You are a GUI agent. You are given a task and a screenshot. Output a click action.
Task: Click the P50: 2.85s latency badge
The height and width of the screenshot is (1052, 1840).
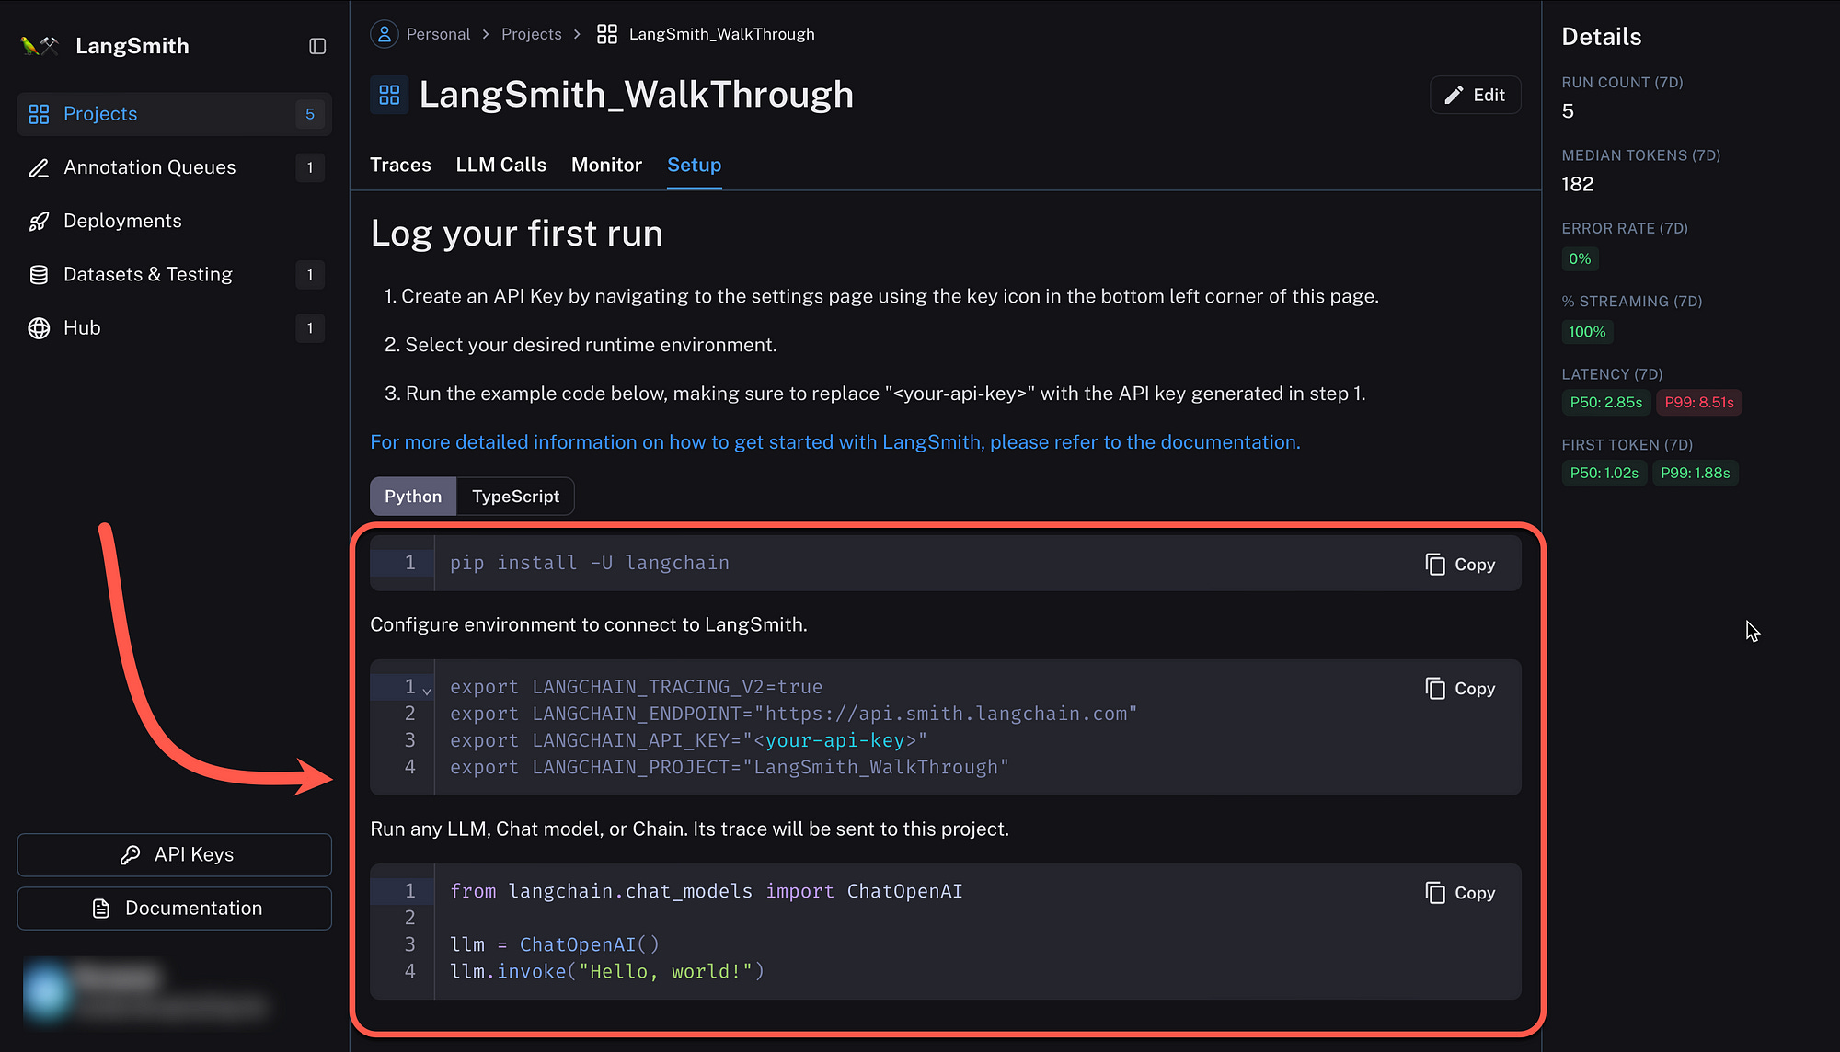click(x=1605, y=402)
